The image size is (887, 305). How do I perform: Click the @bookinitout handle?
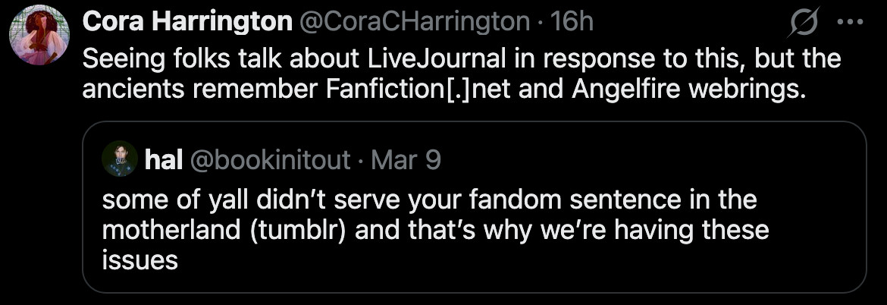pyautogui.click(x=268, y=160)
